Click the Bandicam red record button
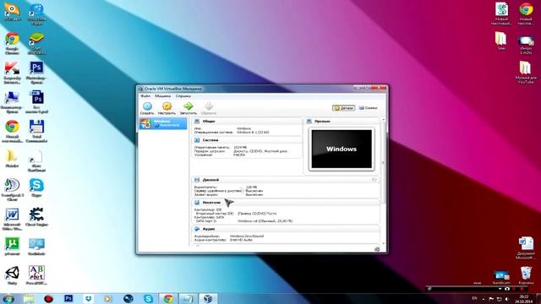Viewport: 541px width, 304px height. click(x=522, y=289)
